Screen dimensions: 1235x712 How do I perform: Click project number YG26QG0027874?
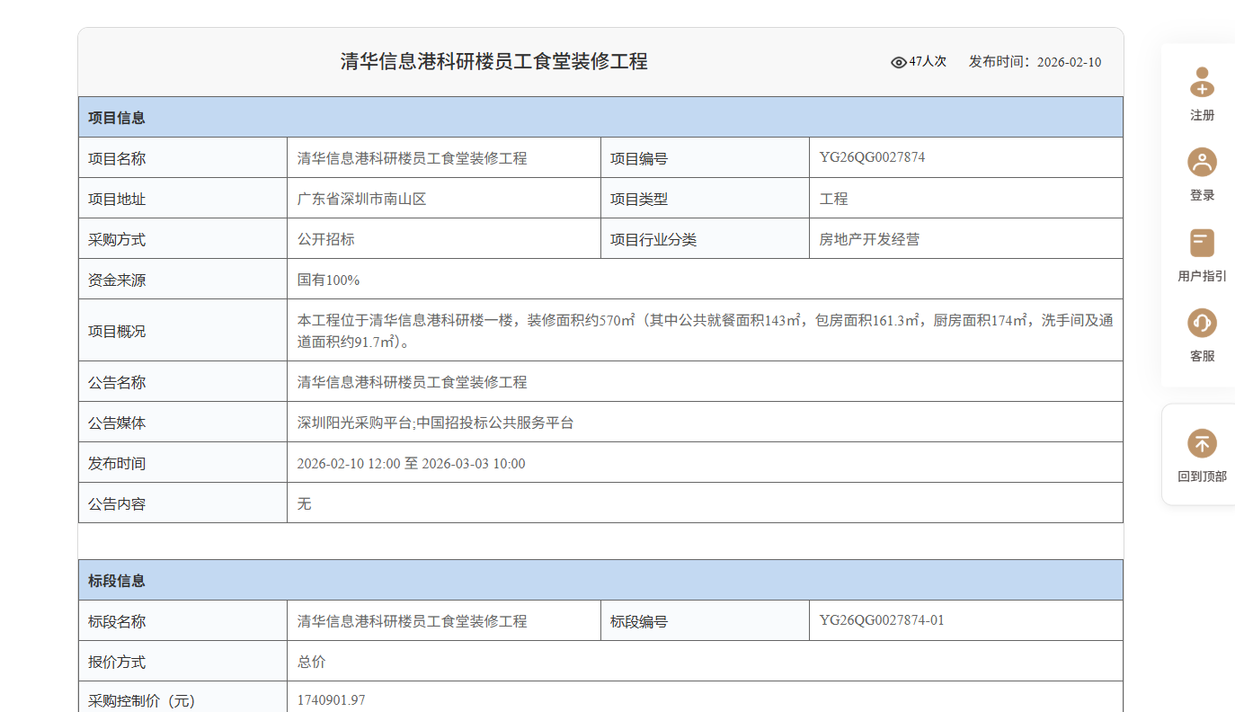pyautogui.click(x=872, y=157)
